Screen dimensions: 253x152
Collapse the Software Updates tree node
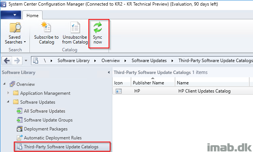pyautogui.click(x=8, y=102)
